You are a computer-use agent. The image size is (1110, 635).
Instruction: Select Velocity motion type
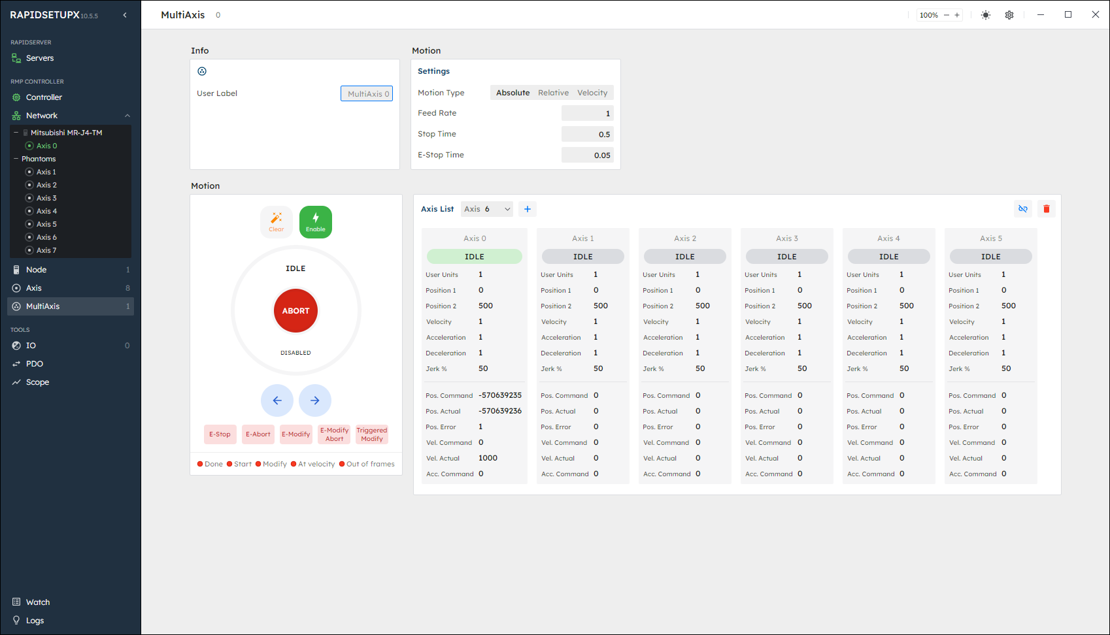tap(592, 93)
